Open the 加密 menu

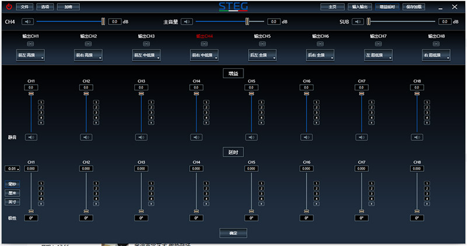click(68, 7)
